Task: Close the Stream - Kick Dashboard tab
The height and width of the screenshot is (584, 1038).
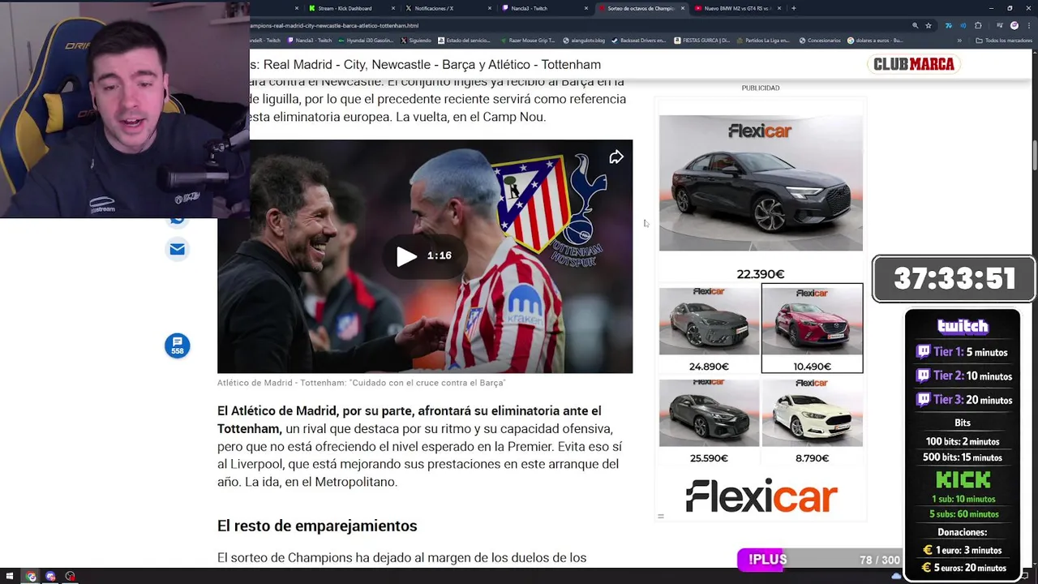Action: (x=392, y=8)
